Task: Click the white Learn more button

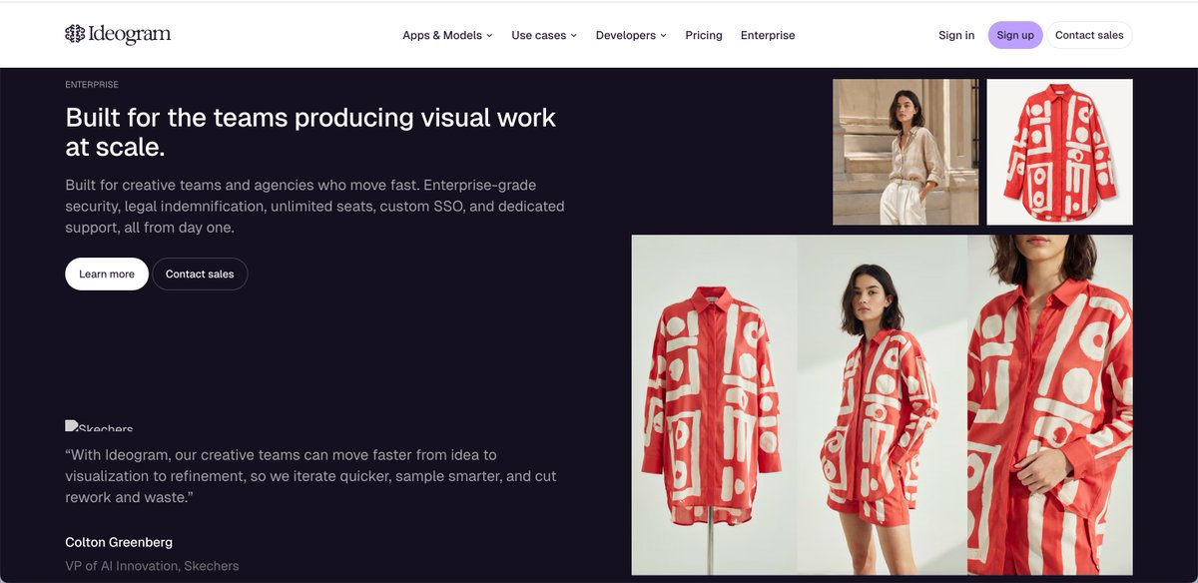Action: 107,274
